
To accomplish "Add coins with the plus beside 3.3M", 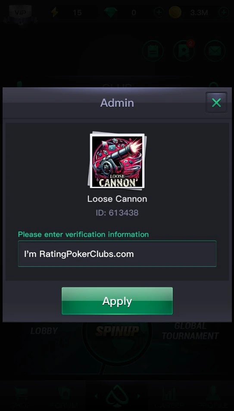I will 224,12.
